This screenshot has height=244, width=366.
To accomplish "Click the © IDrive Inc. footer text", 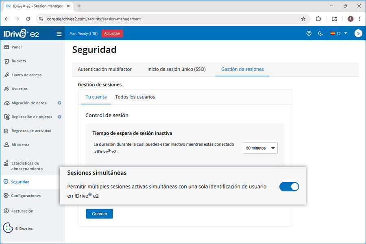I will [24, 229].
